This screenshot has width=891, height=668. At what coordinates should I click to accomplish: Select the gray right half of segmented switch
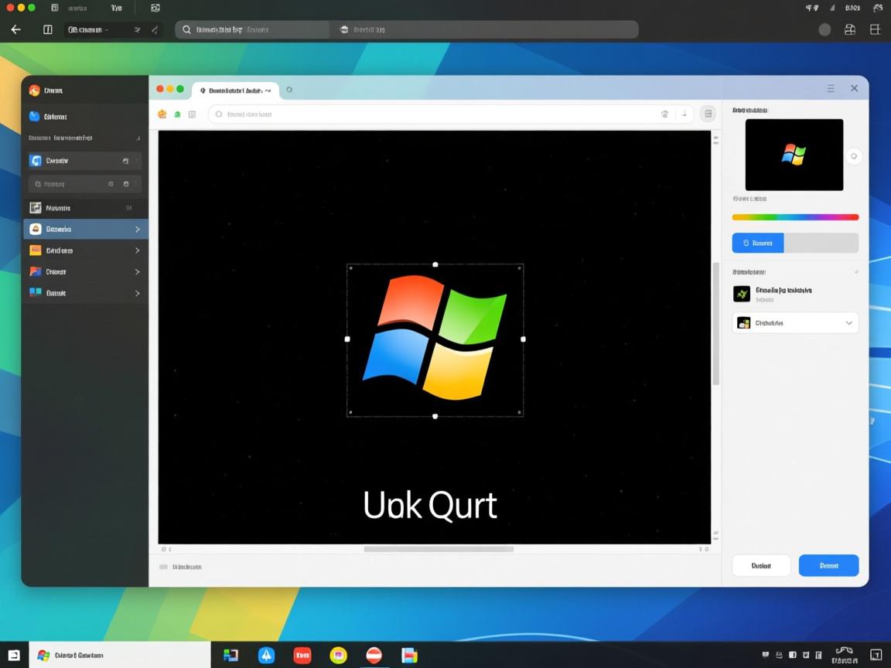tap(821, 243)
